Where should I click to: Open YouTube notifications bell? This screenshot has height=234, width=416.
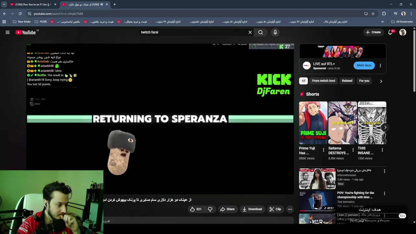390,32
